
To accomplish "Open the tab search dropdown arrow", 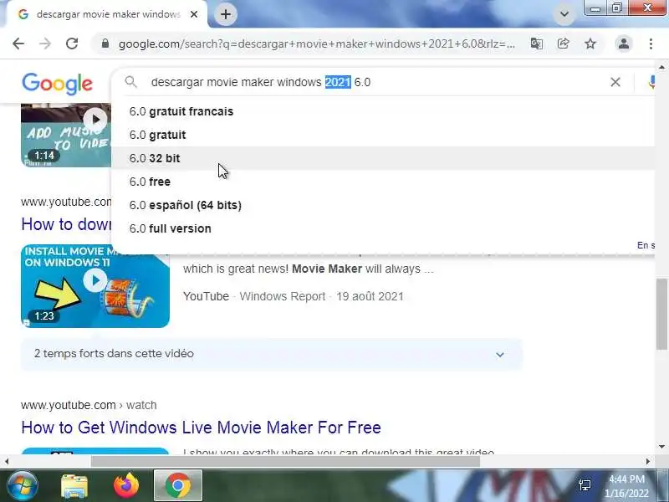I will pos(564,14).
